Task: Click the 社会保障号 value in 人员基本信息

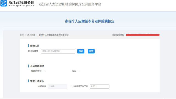Action: coord(44,71)
